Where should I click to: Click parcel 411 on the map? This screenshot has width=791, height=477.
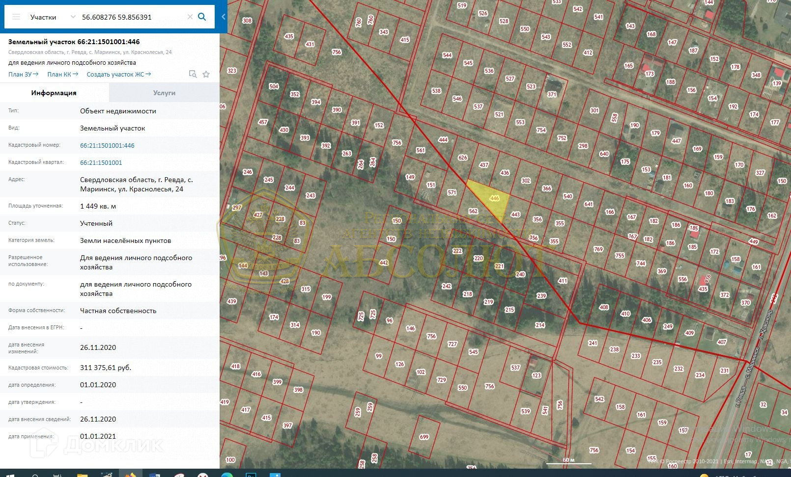coord(563,281)
